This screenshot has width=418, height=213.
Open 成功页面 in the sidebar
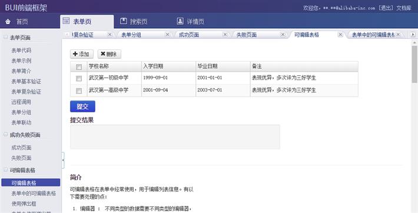[x=21, y=148]
